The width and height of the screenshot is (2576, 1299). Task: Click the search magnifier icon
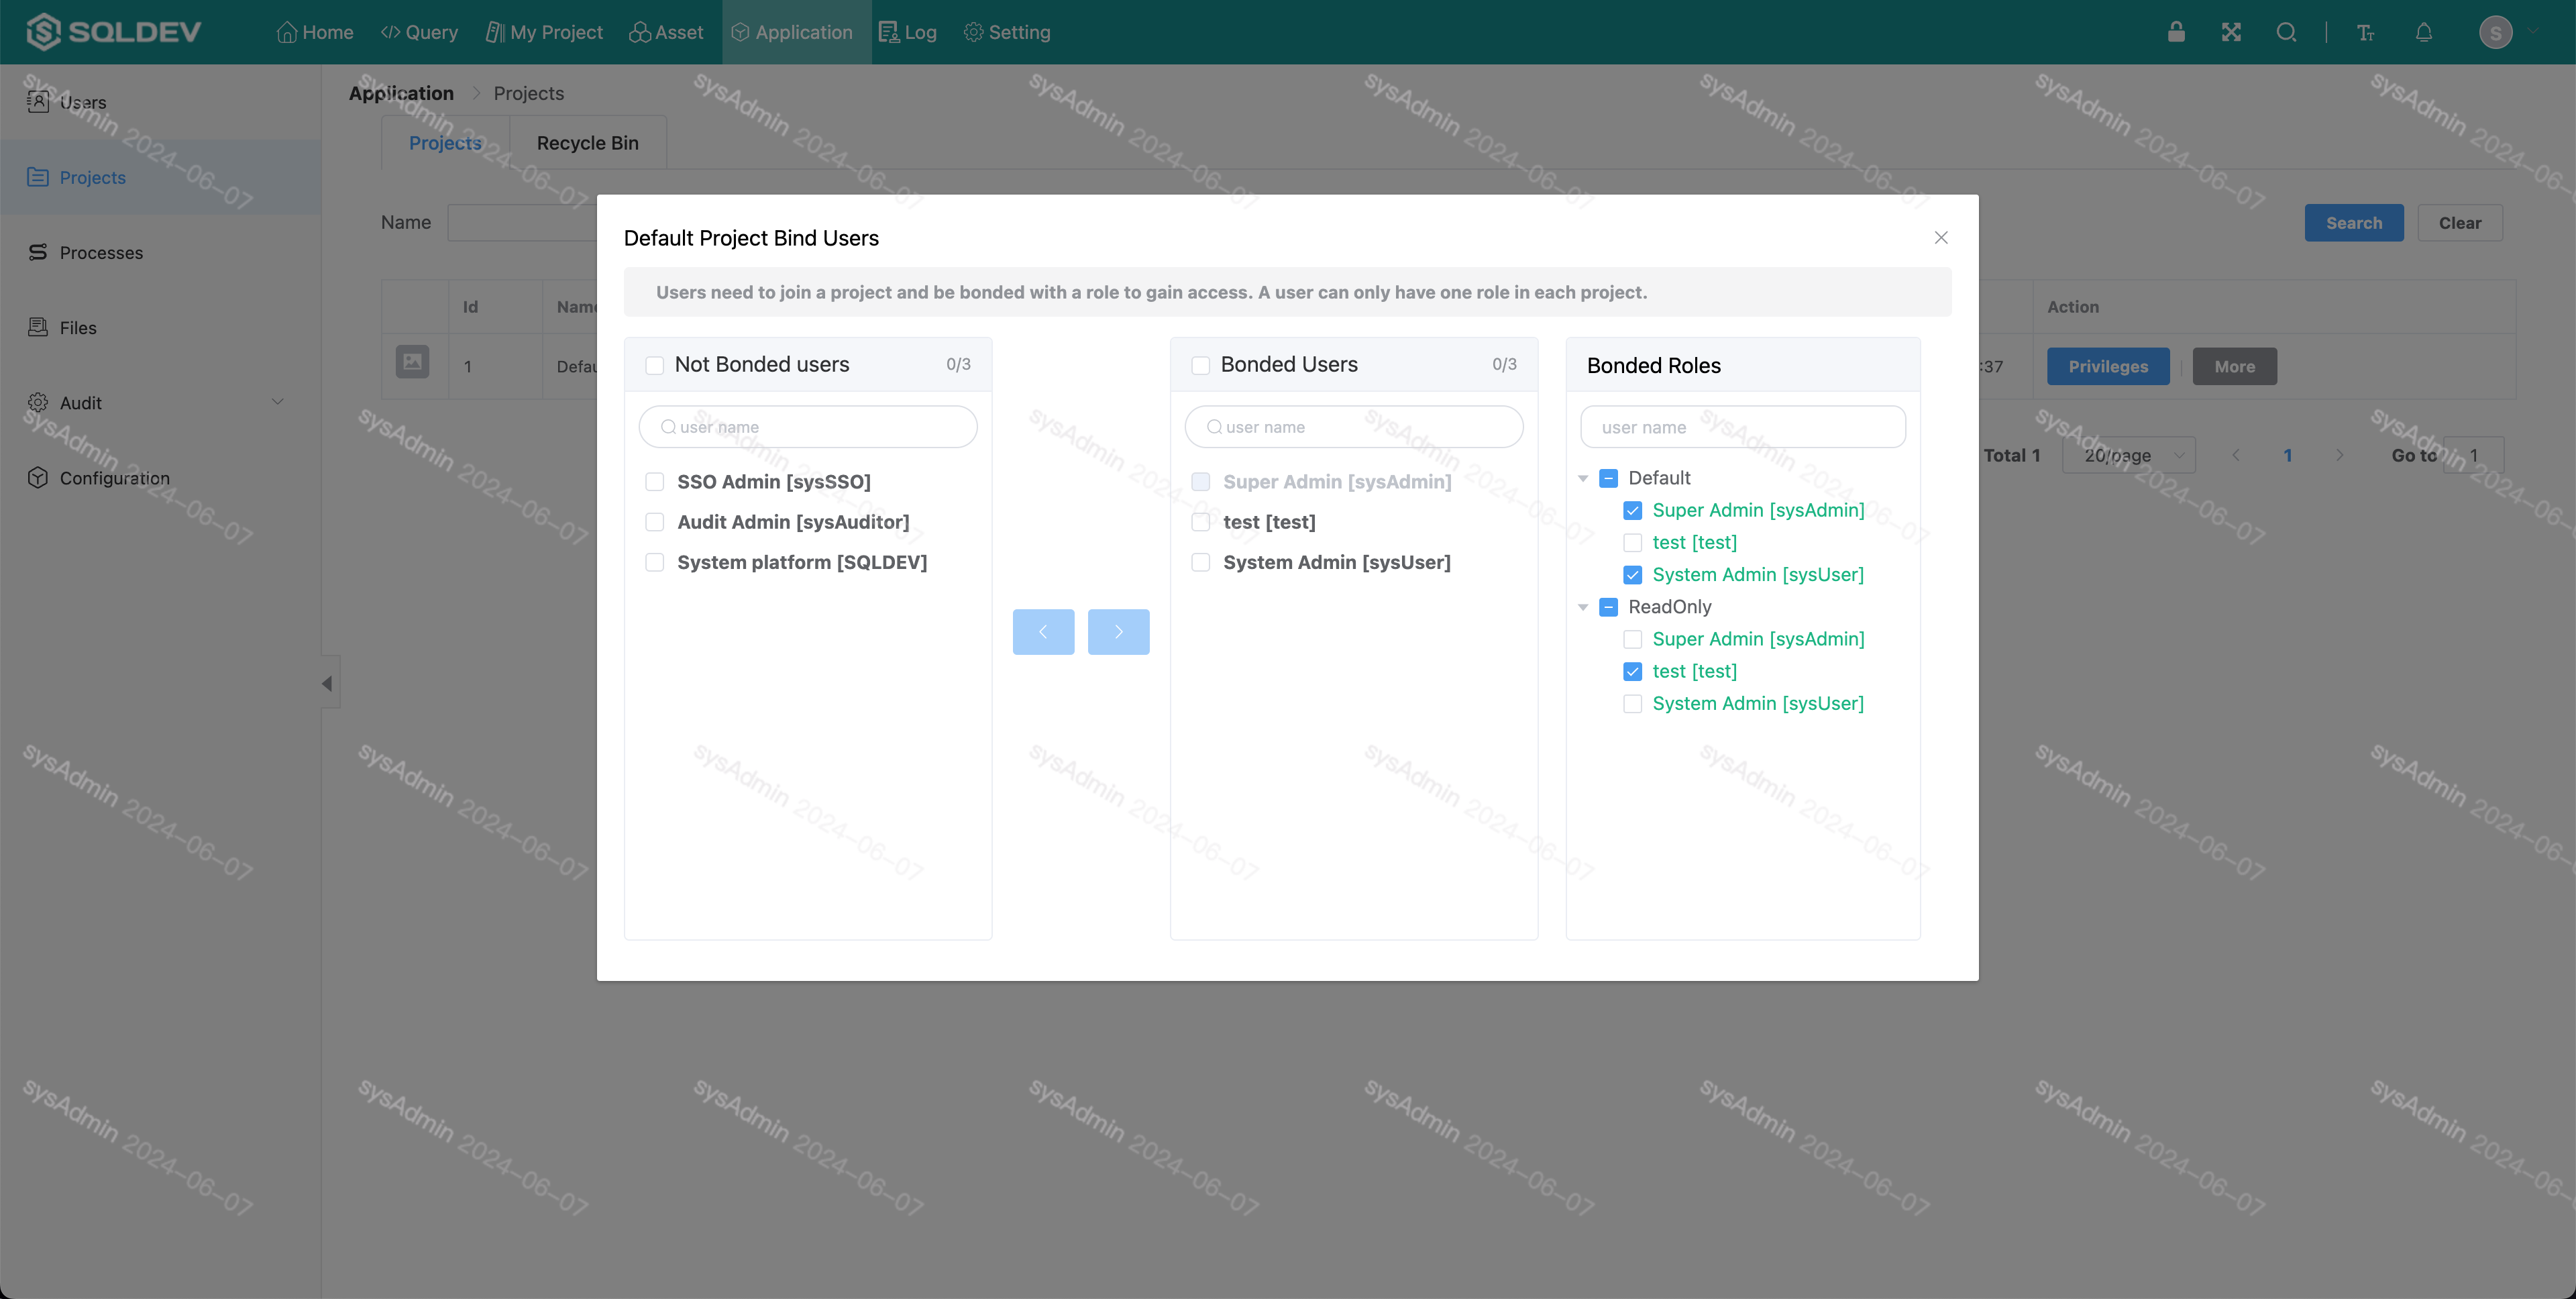[2286, 32]
